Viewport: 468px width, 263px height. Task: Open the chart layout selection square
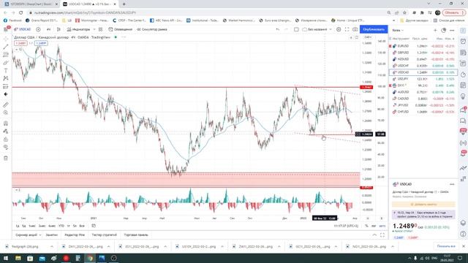pyautogui.click(x=296, y=29)
